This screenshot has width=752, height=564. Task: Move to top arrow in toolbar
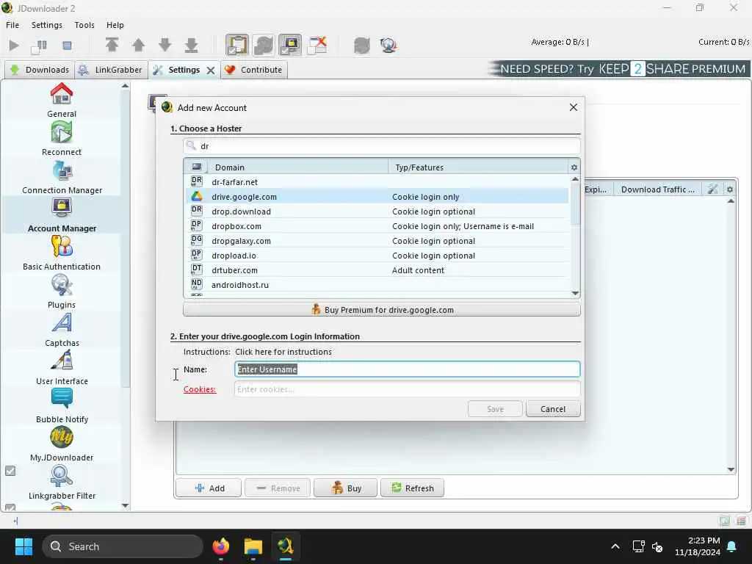pyautogui.click(x=112, y=45)
